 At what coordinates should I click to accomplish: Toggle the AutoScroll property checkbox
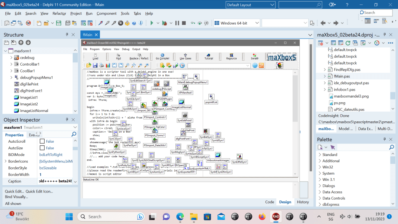tap(42, 141)
